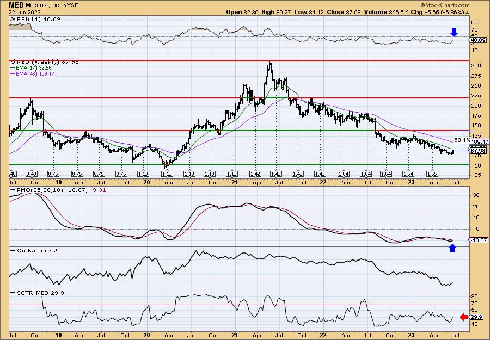Click the Chg +5.65 (+6.86%) value
Viewport: 490px width, 340px height.
(x=438, y=12)
